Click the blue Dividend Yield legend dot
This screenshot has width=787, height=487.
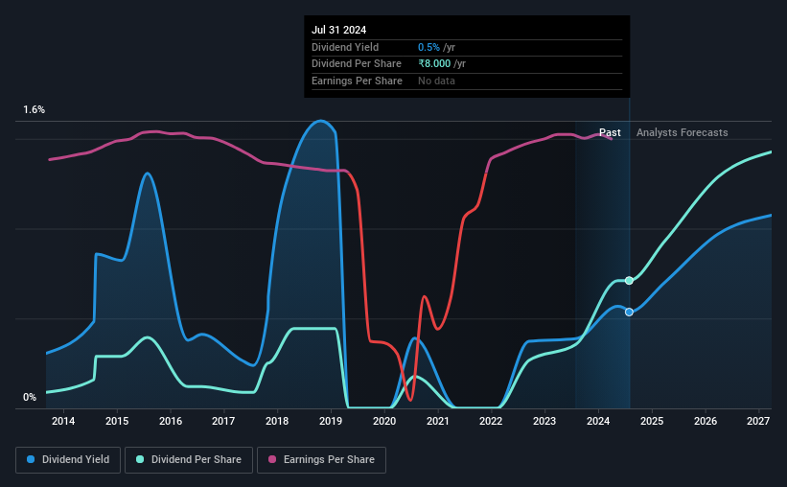(x=31, y=459)
